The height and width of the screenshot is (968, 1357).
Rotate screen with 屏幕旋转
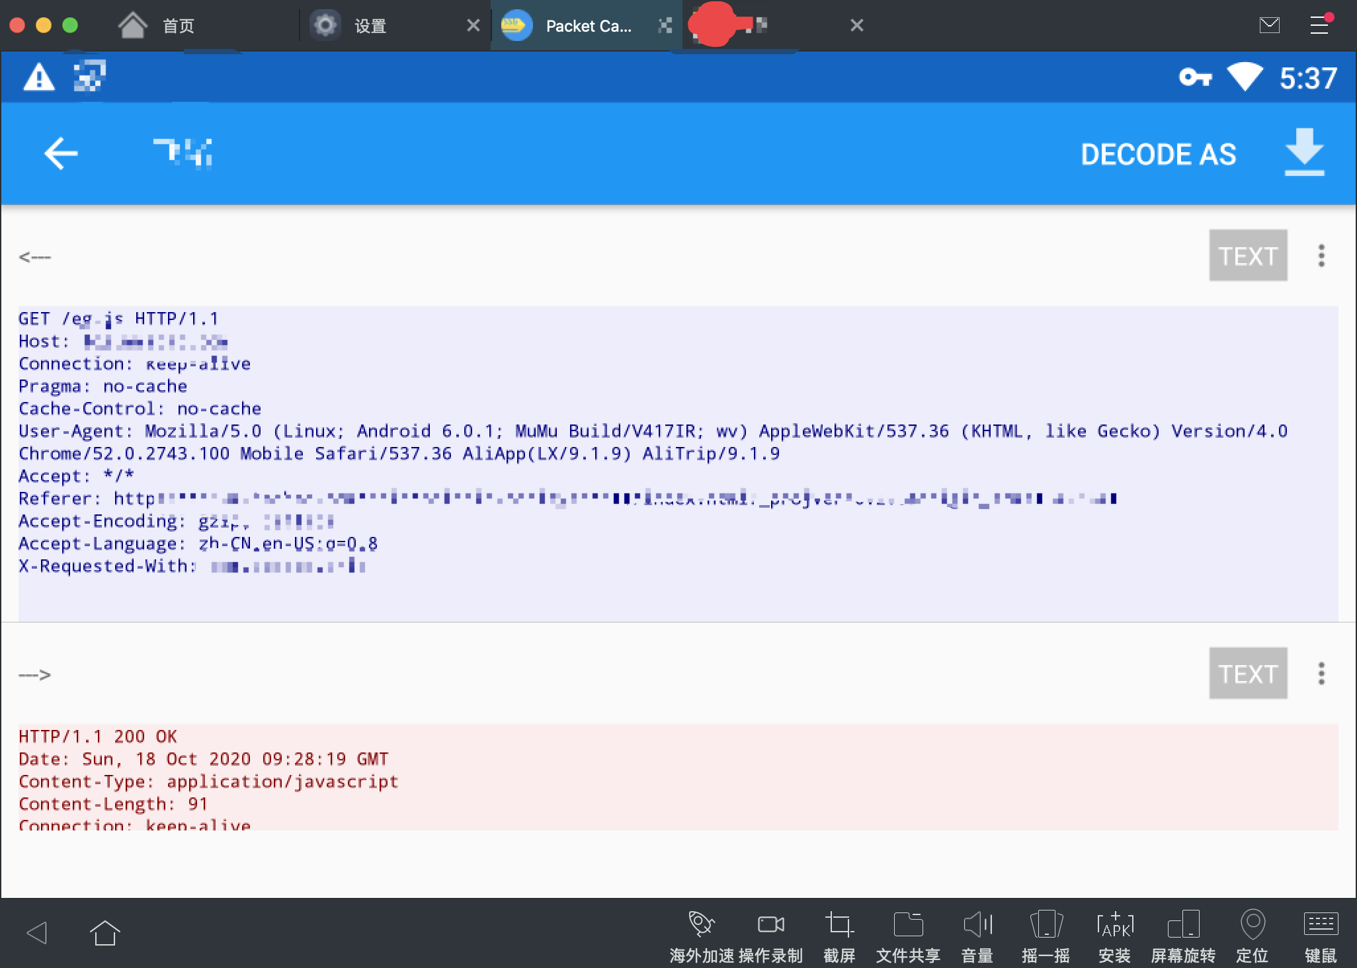tap(1183, 938)
